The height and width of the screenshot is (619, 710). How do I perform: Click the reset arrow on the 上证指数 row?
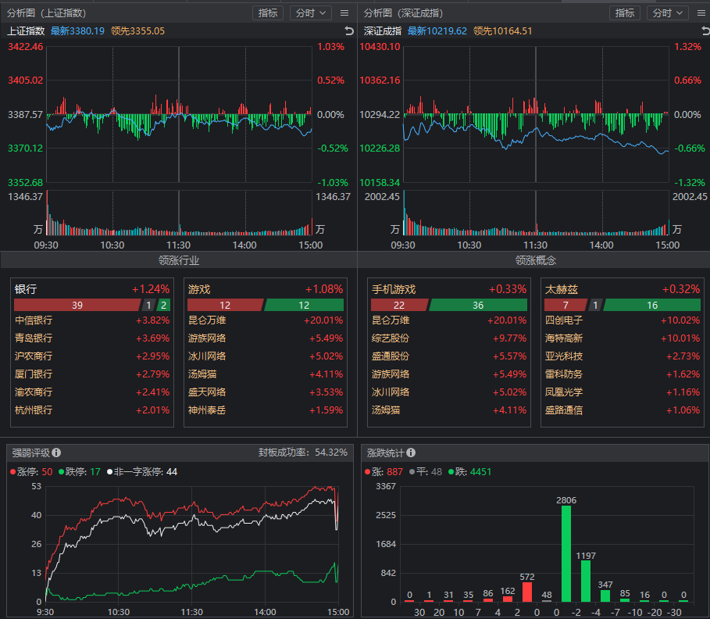pos(349,31)
